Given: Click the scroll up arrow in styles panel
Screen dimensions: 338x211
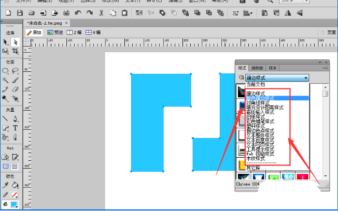Looking at the screenshot, I should [x=326, y=87].
